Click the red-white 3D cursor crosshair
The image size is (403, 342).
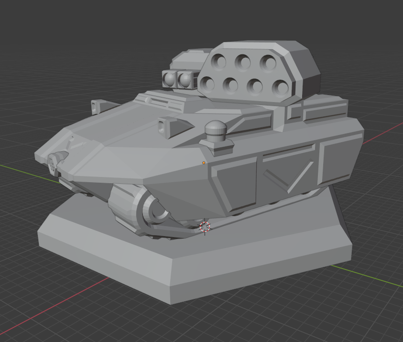point(205,227)
